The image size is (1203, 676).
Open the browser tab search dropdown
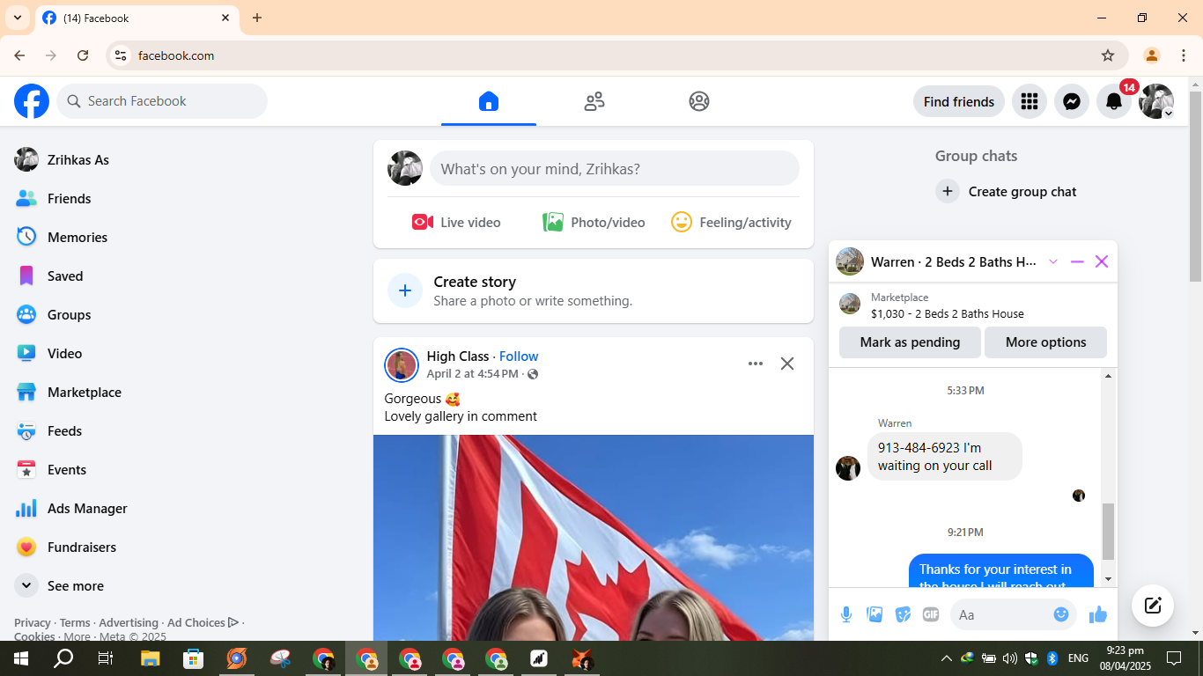(x=18, y=18)
